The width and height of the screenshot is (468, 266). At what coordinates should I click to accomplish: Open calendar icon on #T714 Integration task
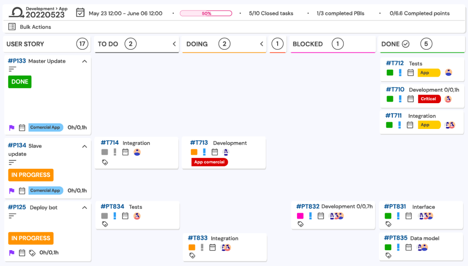(x=126, y=152)
